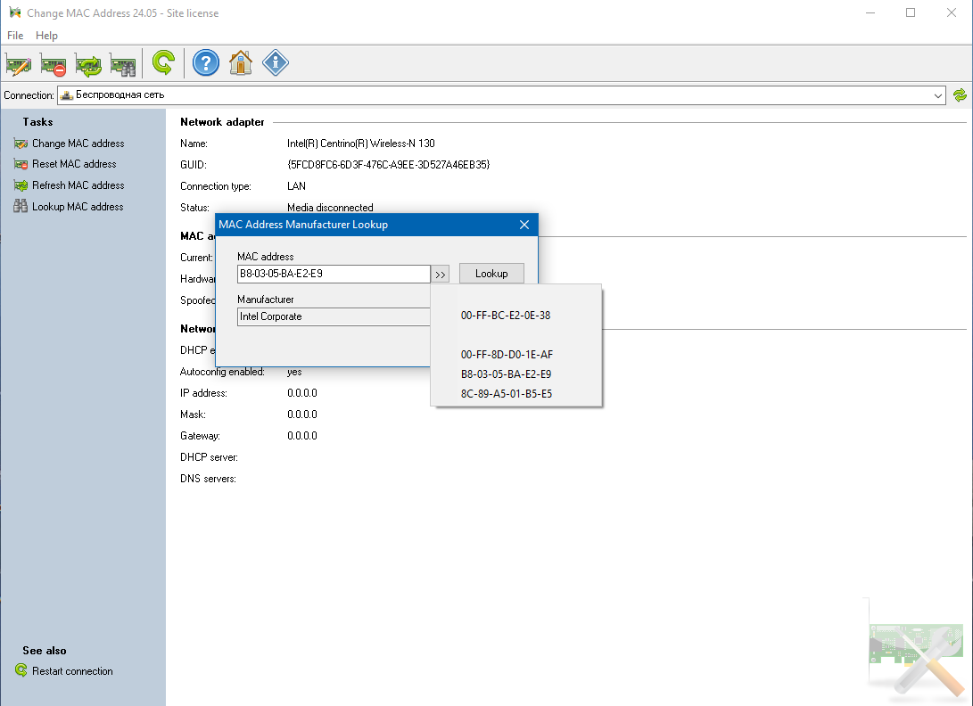
Task: Close the MAC Address Manufacturer Lookup dialog
Action: pos(524,225)
